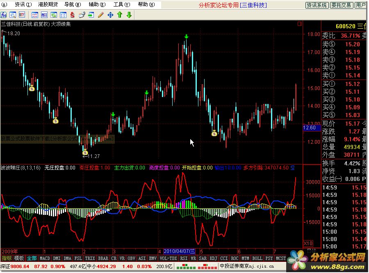
Task: Click the 2010/04/07 date marker on timeline
Action: (179, 251)
